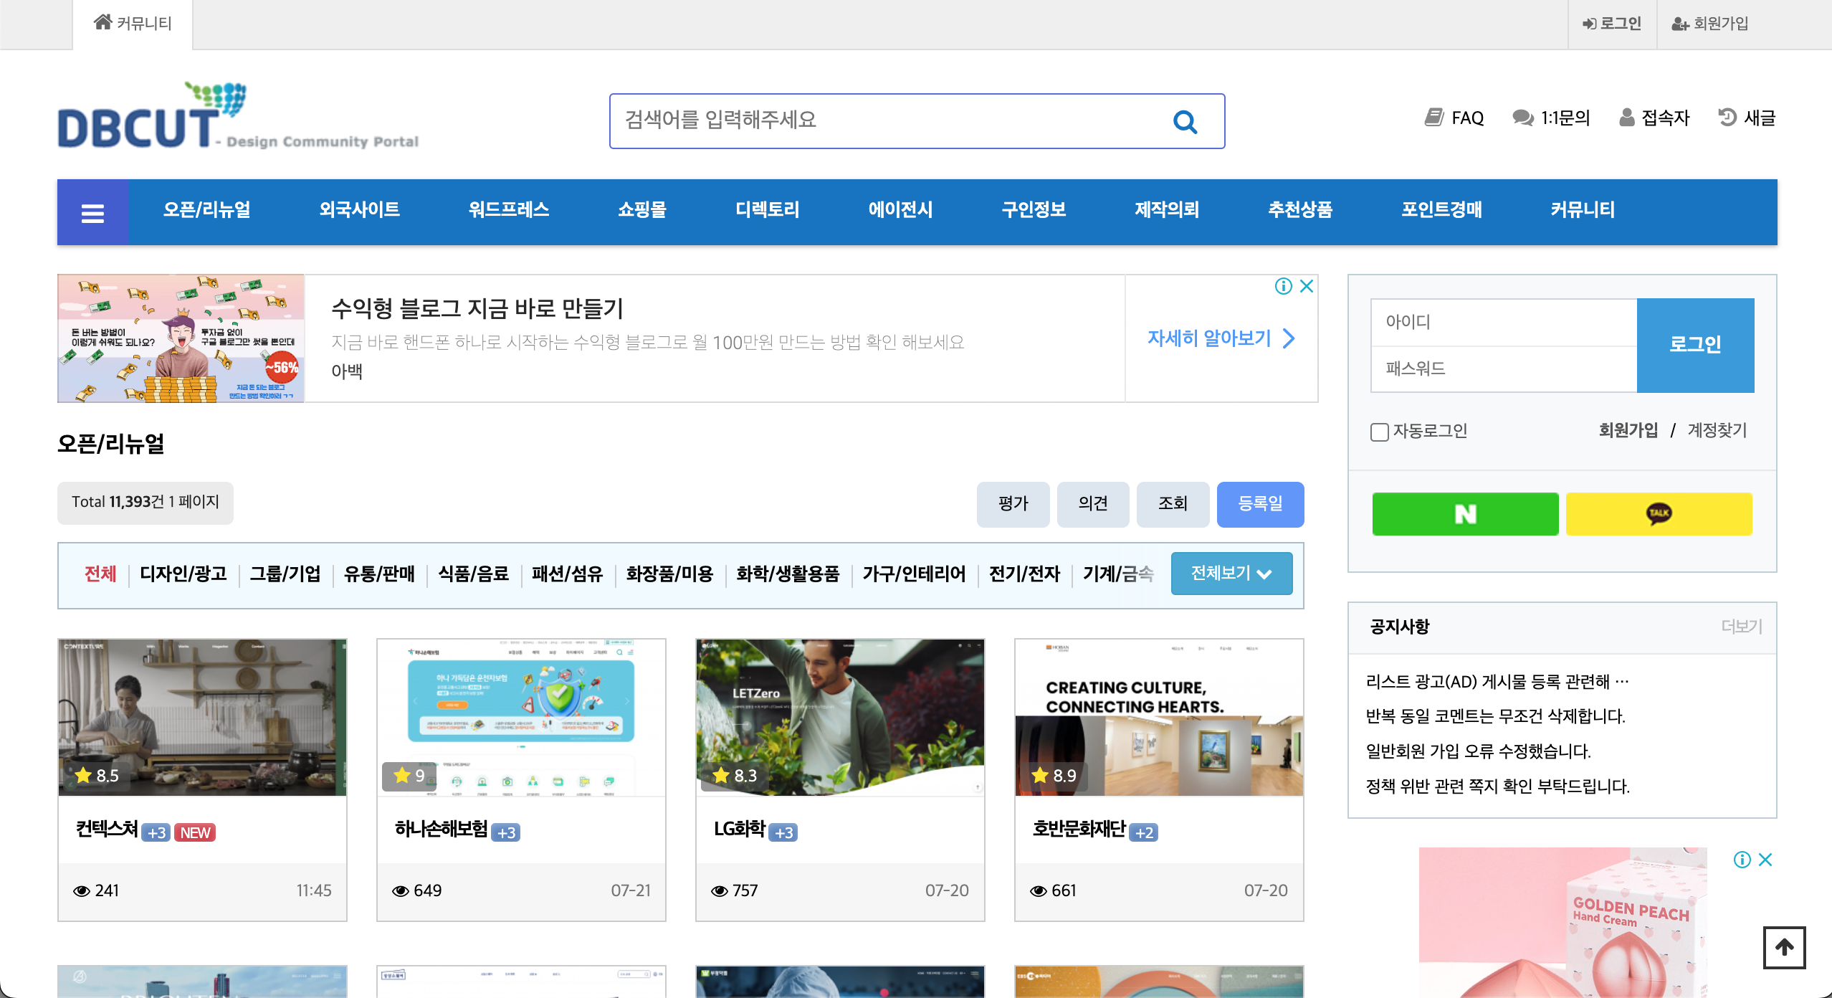1832x998 pixels.
Task: Open the 하나손해보험 card title
Action: point(441,829)
